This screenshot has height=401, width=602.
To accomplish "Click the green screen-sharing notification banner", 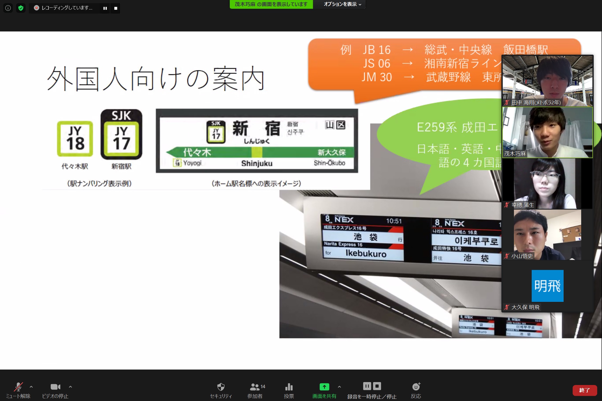I will [271, 4].
